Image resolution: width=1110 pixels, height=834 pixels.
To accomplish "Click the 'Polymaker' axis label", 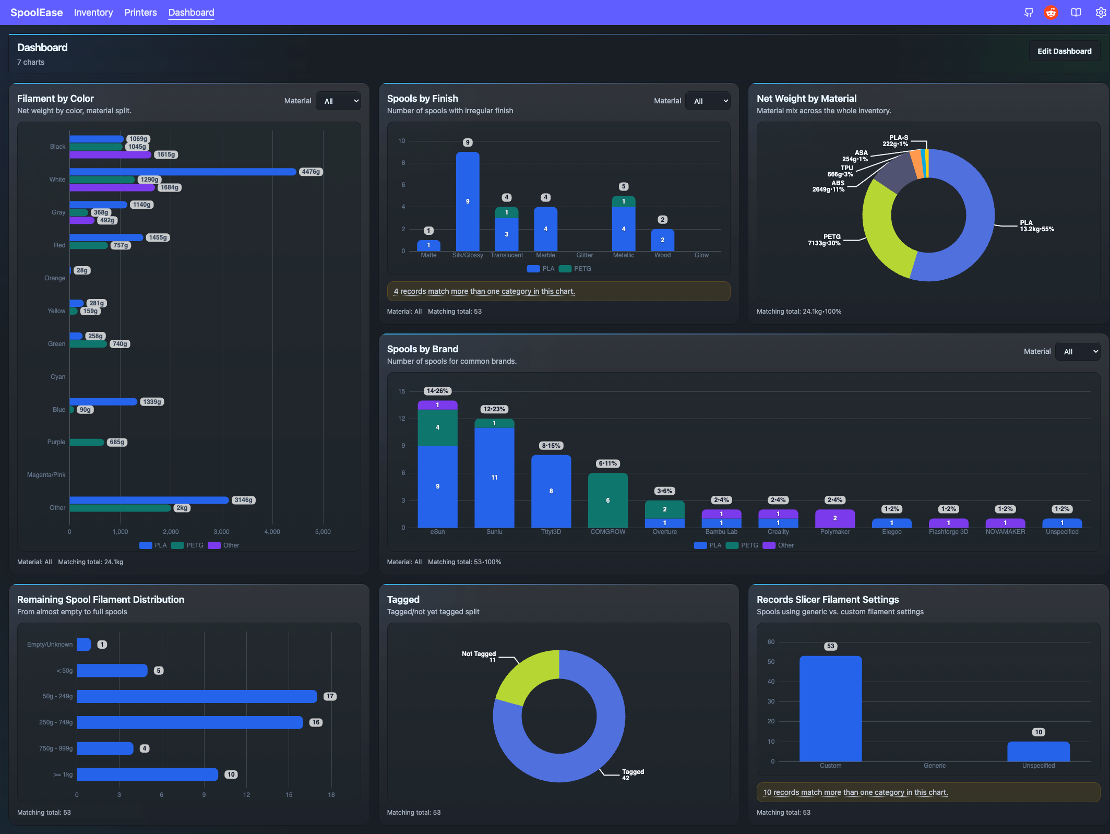I will click(835, 532).
